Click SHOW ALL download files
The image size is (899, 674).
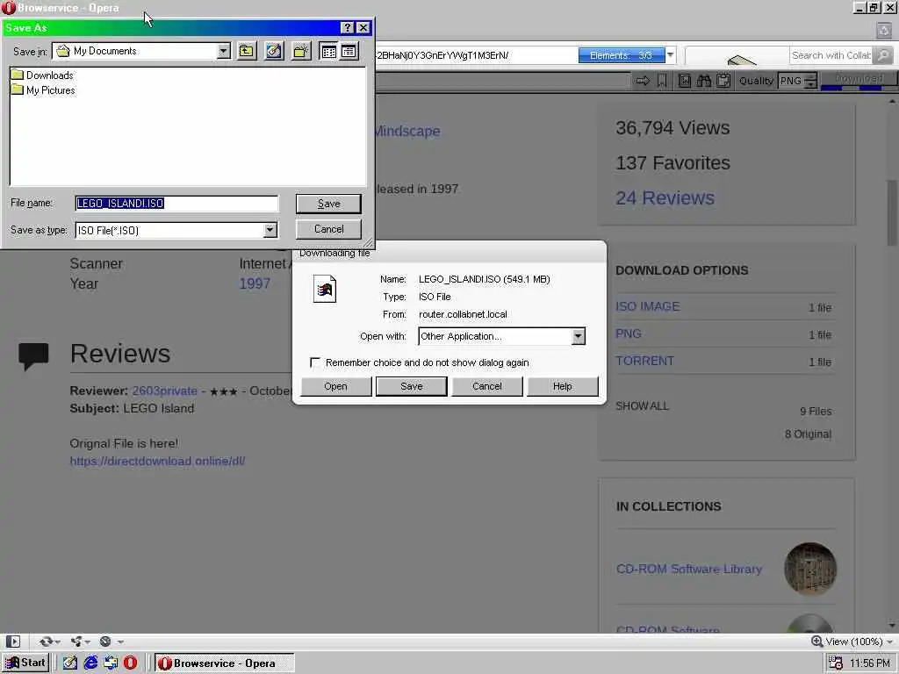642,405
